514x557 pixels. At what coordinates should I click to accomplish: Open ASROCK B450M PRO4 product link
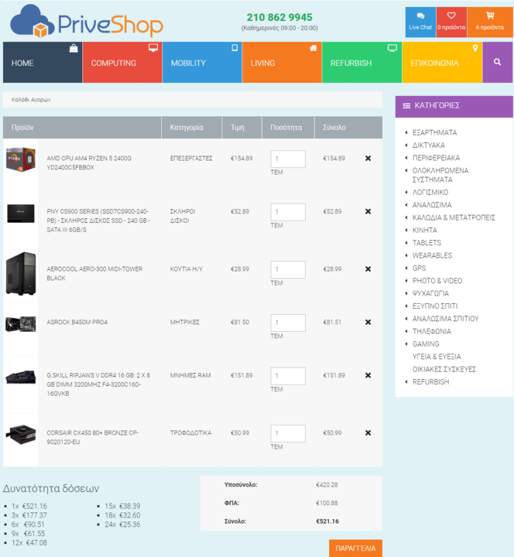(x=77, y=322)
